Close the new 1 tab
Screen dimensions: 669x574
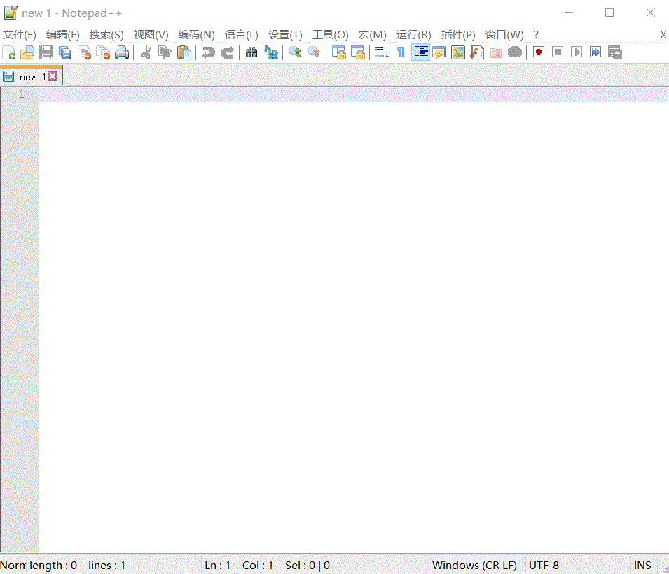53,77
